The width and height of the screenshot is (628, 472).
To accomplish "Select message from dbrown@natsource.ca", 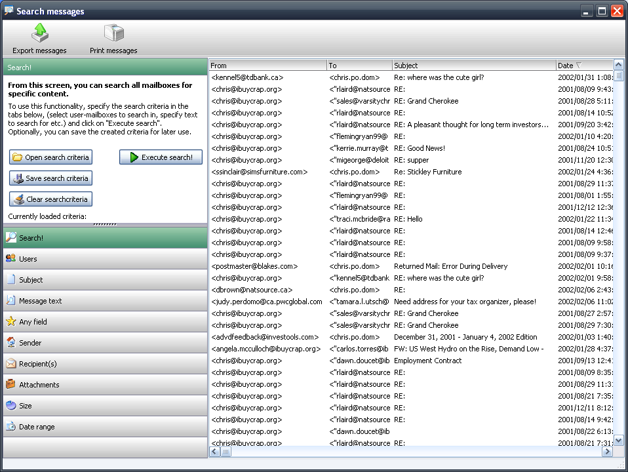I will pyautogui.click(x=411, y=290).
